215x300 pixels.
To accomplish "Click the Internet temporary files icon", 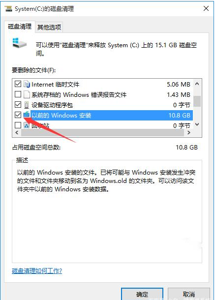I will [x=27, y=84].
